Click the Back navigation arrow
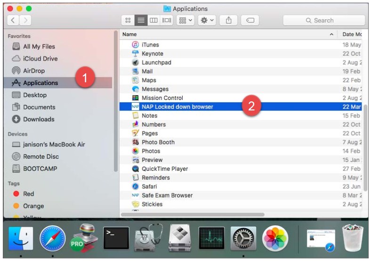This screenshot has width=371, height=261. point(13,20)
